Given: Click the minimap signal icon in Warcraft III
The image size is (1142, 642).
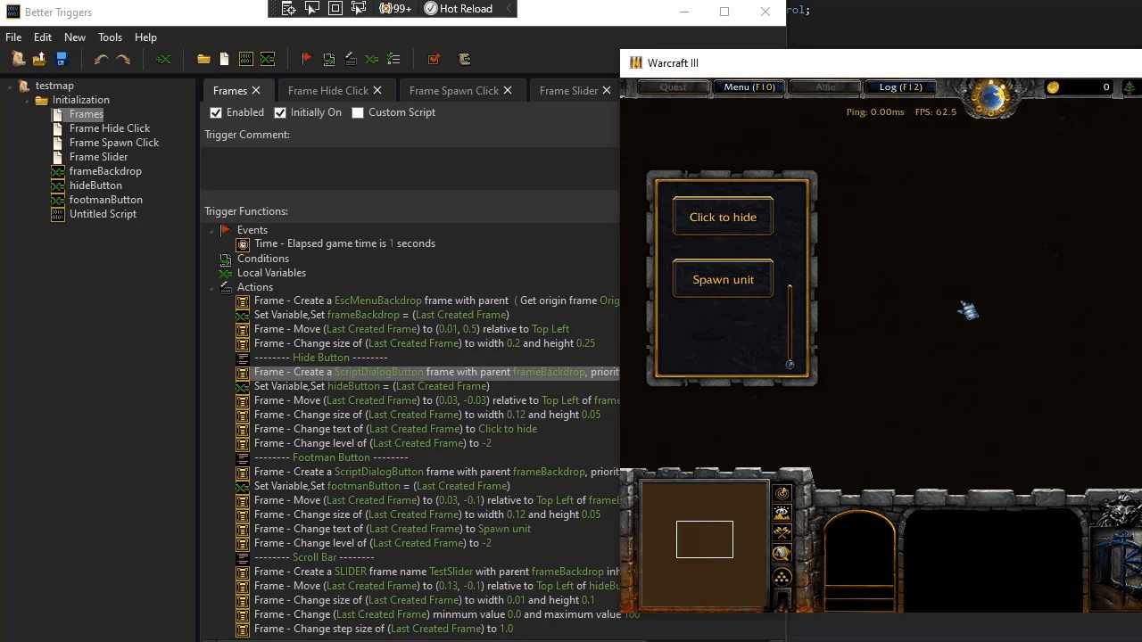Looking at the screenshot, I should click(x=782, y=493).
